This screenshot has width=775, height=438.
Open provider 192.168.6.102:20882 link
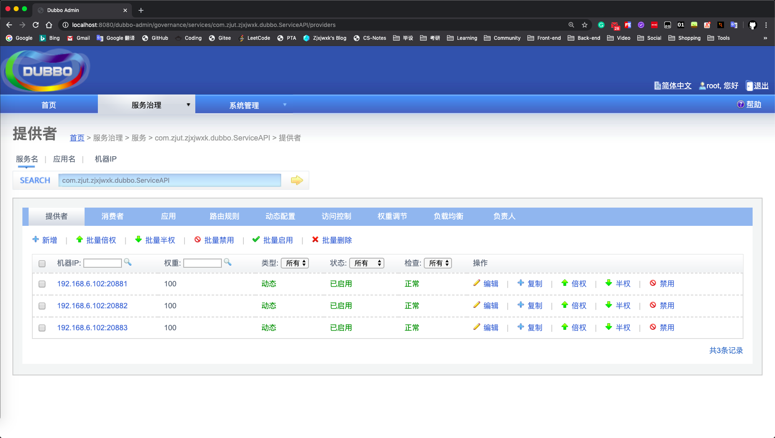pos(92,306)
